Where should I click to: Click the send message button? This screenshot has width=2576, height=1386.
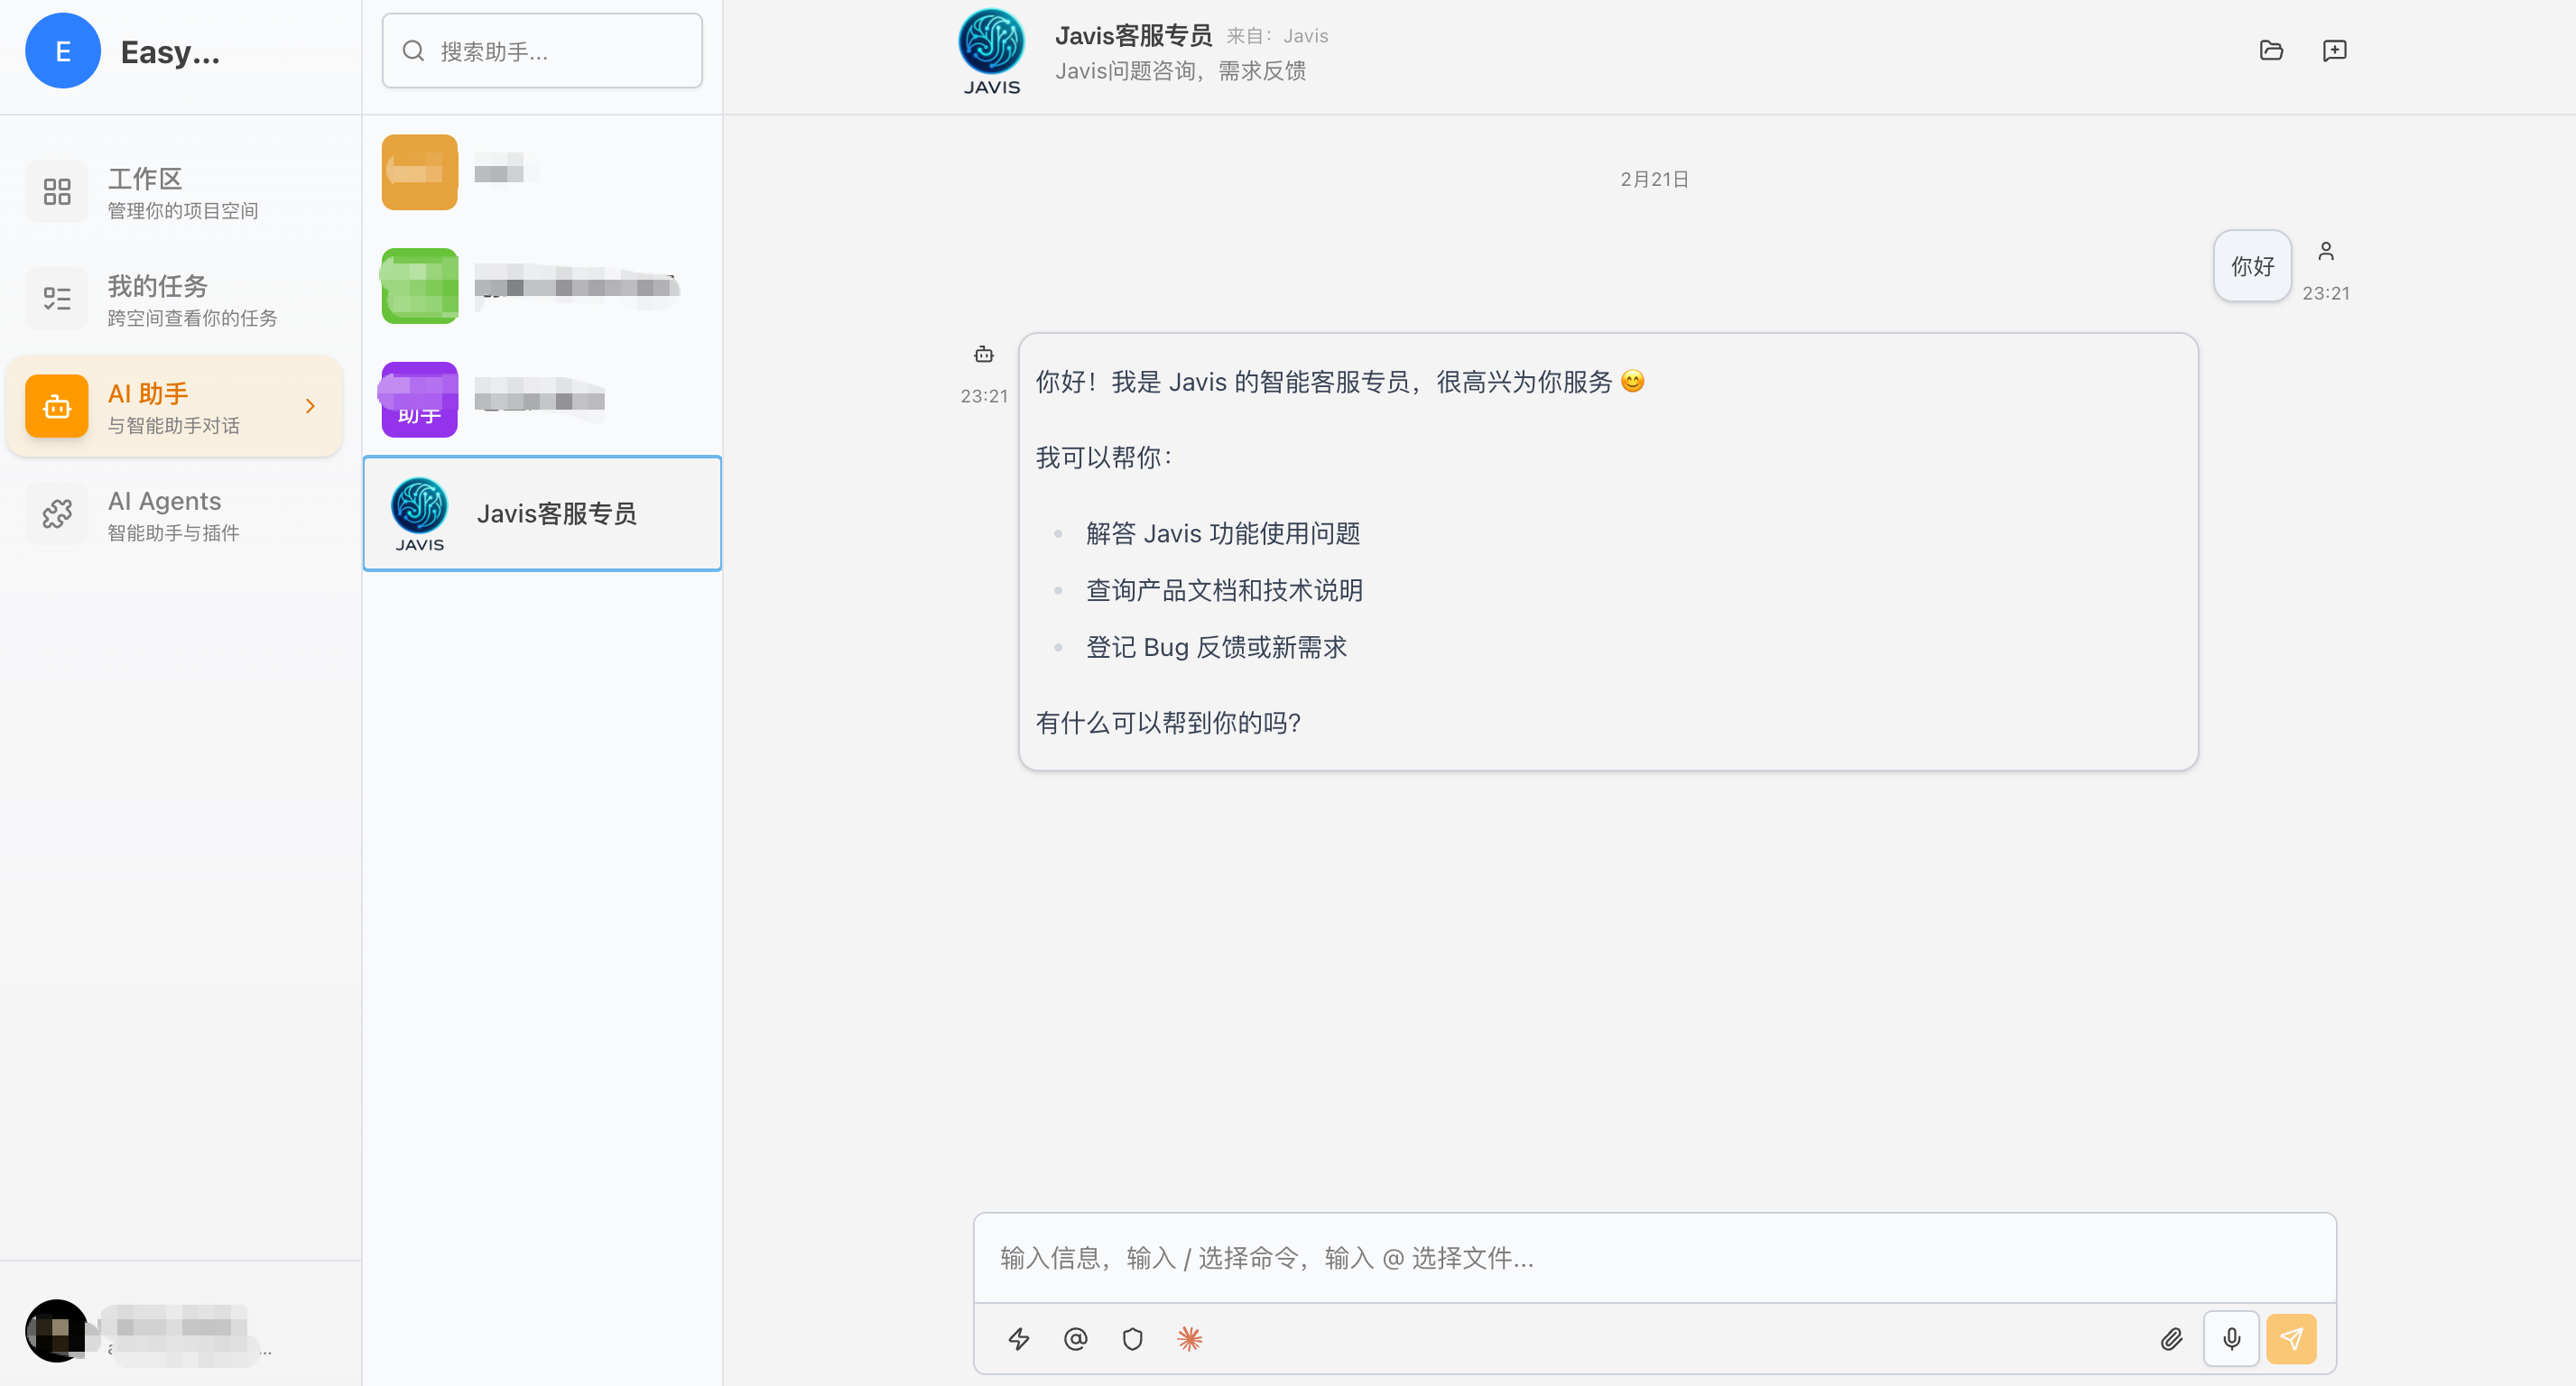click(x=2292, y=1338)
